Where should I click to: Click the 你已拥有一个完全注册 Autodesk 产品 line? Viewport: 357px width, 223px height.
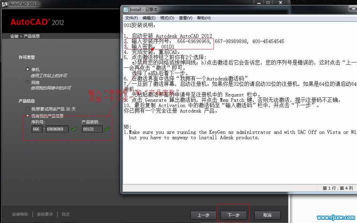tap(171, 111)
